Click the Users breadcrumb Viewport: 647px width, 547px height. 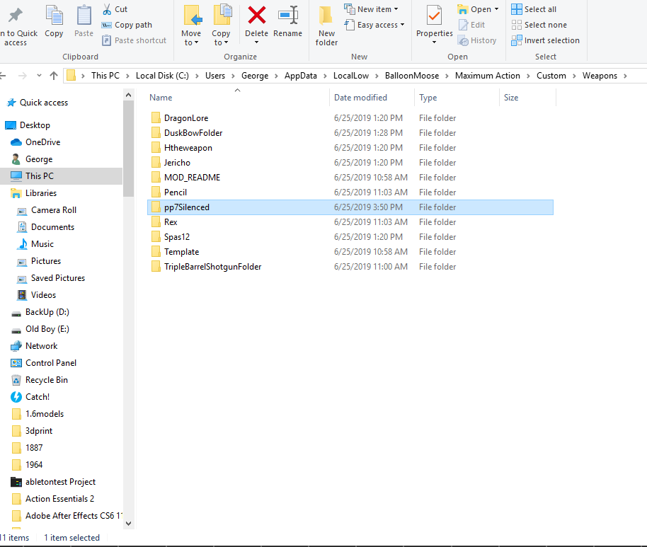[x=215, y=76]
